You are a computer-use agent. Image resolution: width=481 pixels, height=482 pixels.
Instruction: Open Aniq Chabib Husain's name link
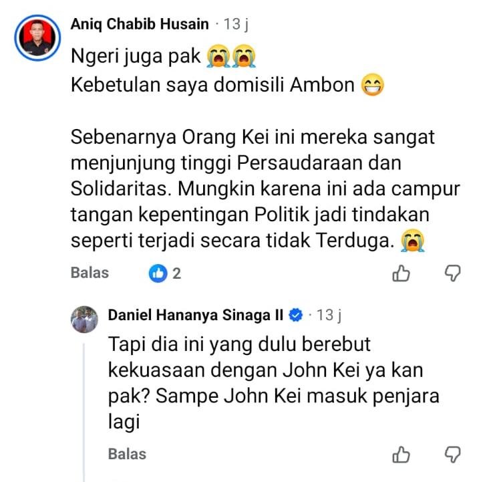coord(140,24)
